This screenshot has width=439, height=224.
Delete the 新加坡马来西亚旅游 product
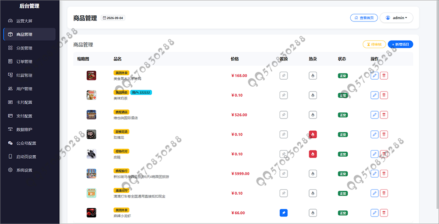pyautogui.click(x=384, y=174)
